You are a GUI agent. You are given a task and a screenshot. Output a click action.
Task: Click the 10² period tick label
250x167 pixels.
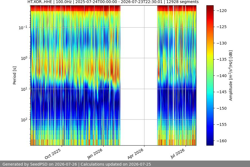24,120
